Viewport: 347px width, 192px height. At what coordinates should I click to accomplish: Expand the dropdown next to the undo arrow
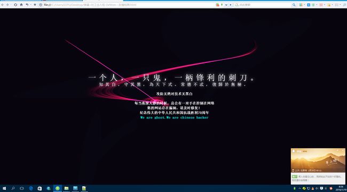30,5
